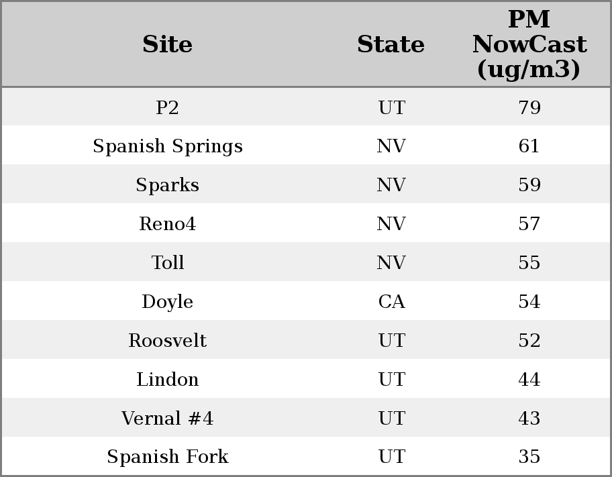612x477 pixels.
Task: Click the PM value 44 for Lindon
Action: tap(529, 380)
